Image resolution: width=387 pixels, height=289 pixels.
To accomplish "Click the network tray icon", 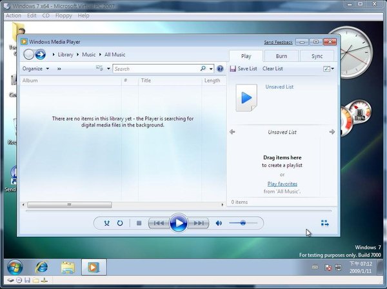I will [x=339, y=267].
